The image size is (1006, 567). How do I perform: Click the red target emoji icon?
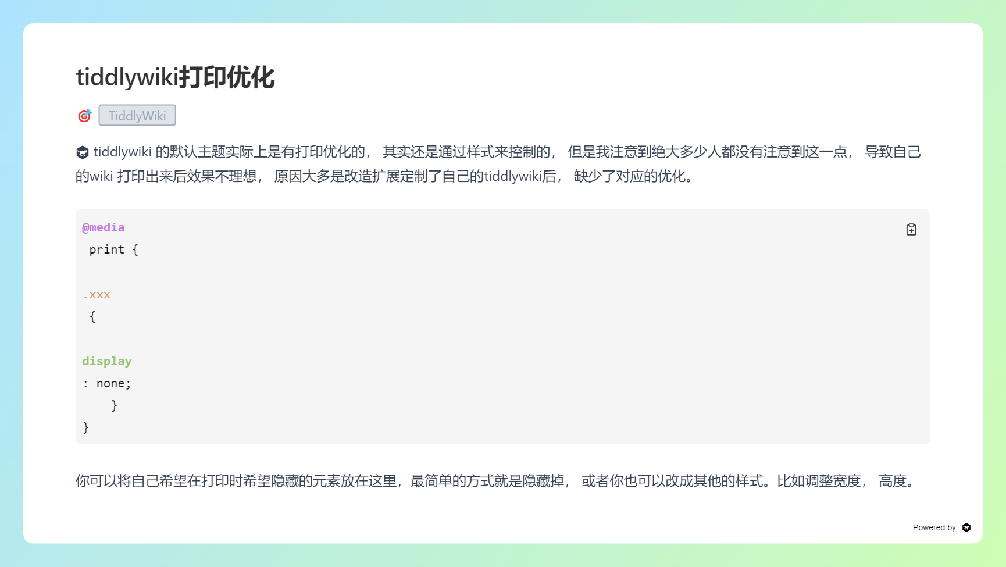pyautogui.click(x=85, y=116)
